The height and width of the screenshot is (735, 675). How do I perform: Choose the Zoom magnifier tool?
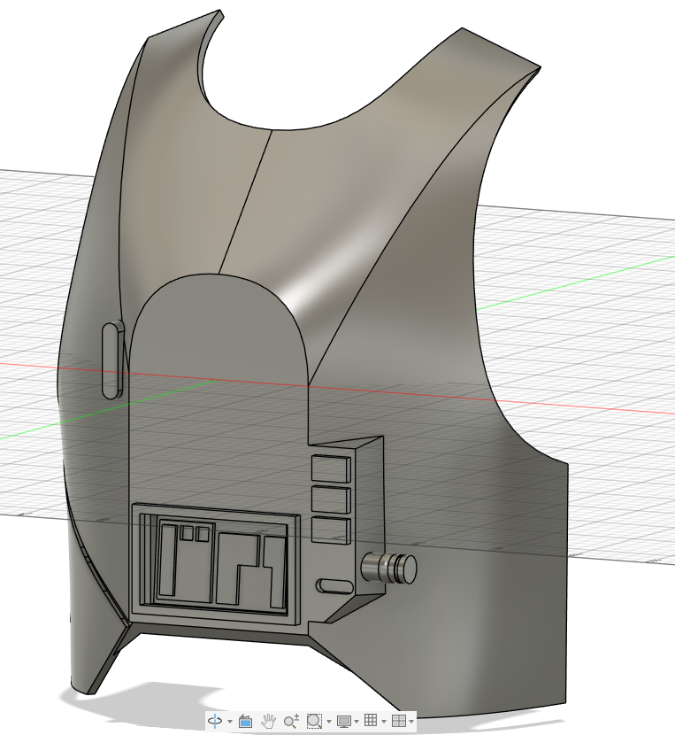coord(291,721)
